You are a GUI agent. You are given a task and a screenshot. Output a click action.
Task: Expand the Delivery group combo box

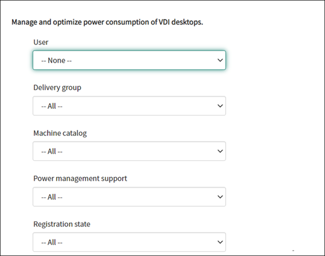129,106
